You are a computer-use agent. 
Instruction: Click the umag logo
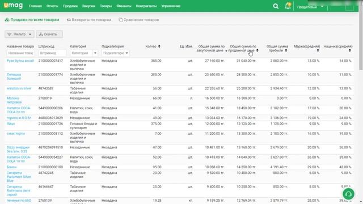click(x=13, y=5)
